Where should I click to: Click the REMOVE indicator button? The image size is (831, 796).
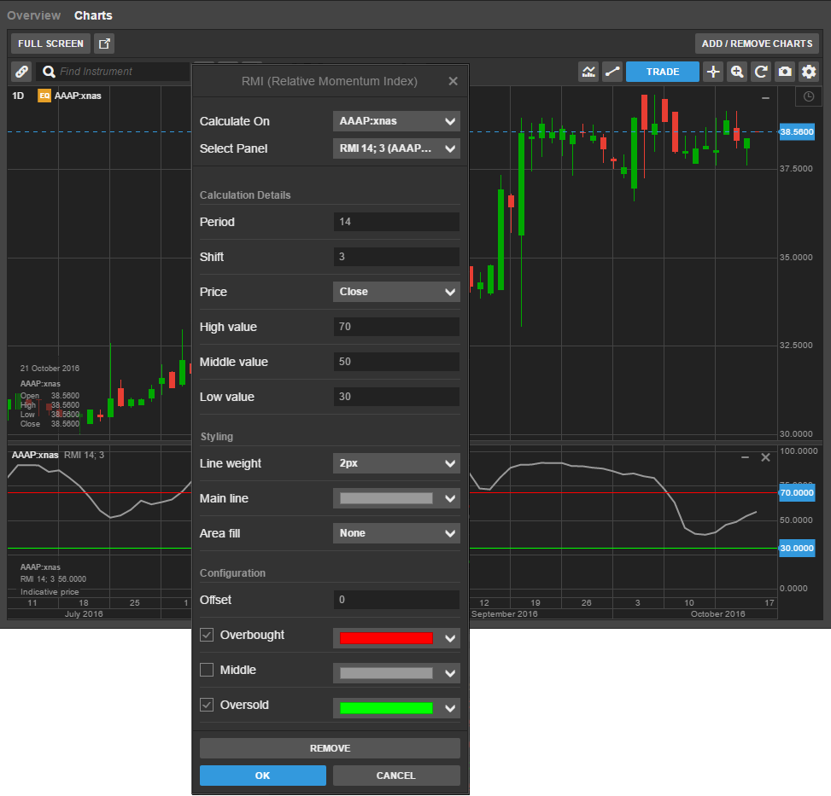(330, 748)
